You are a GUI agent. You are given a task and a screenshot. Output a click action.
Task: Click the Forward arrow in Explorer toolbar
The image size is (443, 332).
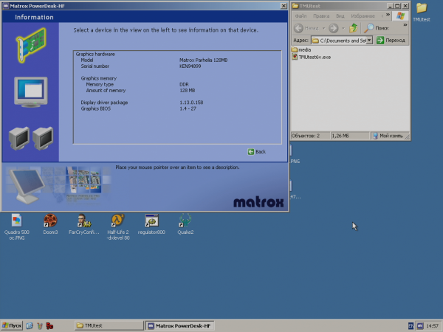tap(334, 28)
